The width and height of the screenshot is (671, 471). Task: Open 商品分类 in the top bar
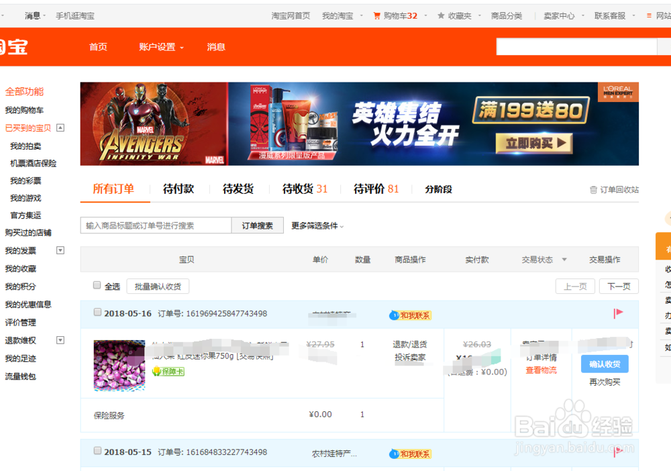click(x=507, y=16)
